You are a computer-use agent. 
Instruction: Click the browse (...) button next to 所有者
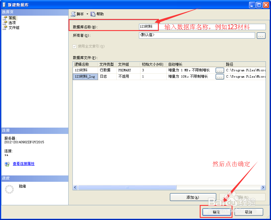coord(261,36)
